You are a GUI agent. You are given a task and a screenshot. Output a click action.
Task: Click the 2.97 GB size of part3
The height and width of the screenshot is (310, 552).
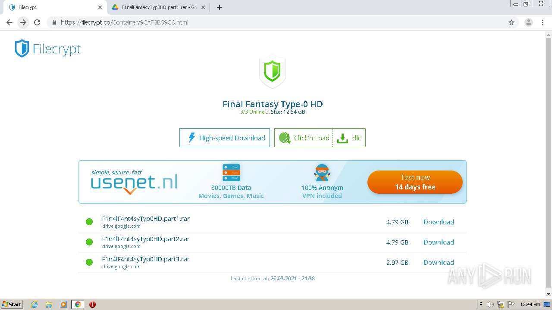click(397, 262)
